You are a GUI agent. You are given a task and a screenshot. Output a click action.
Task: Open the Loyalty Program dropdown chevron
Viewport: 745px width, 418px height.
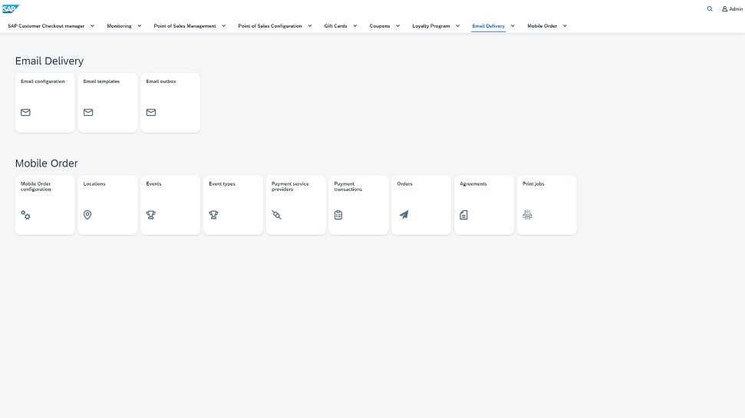point(457,25)
